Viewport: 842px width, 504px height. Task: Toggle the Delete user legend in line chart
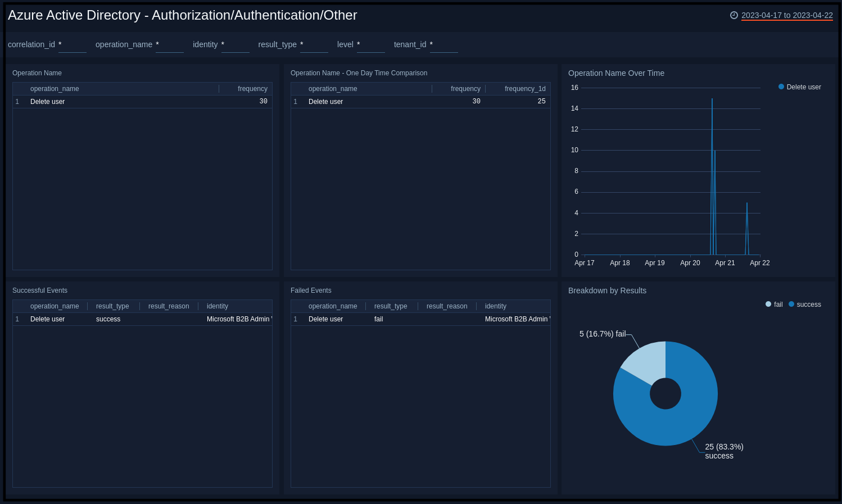[799, 87]
